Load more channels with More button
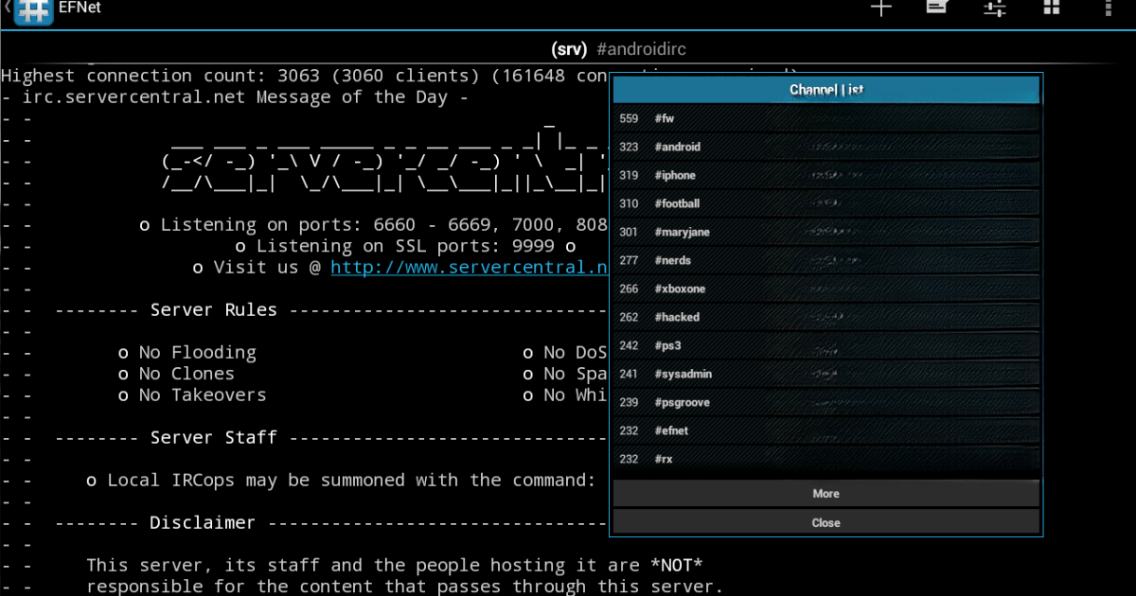This screenshot has height=596, width=1136. pos(825,493)
